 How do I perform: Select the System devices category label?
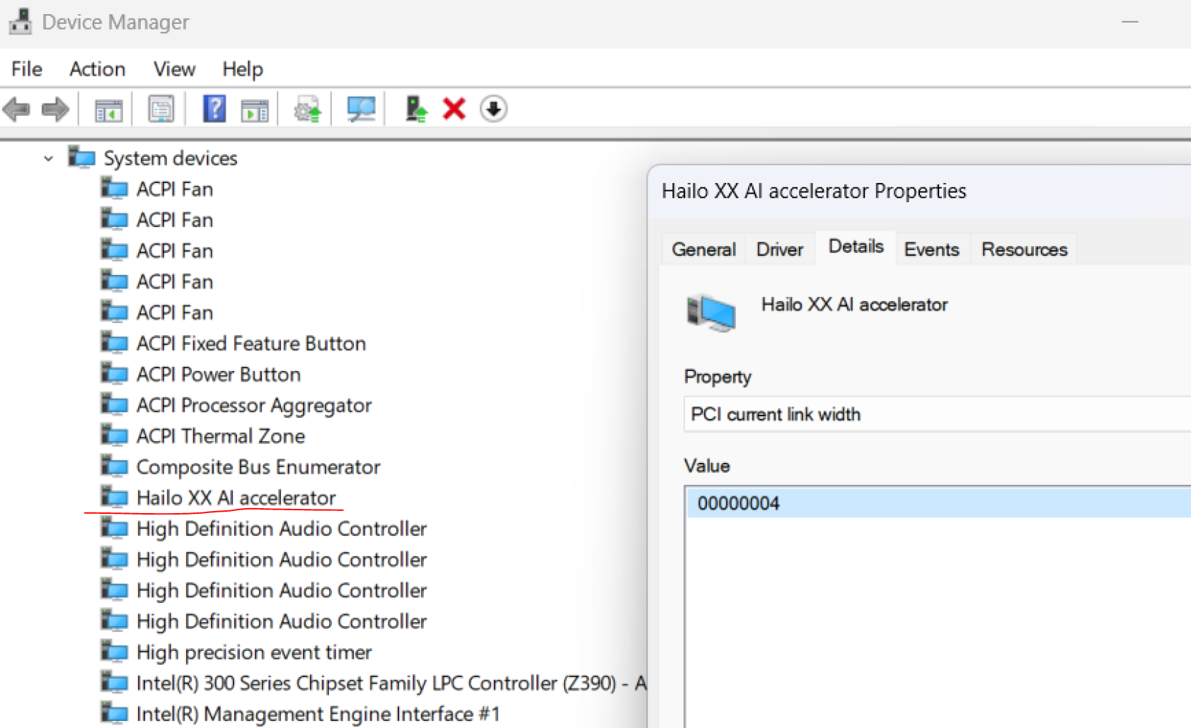point(171,158)
